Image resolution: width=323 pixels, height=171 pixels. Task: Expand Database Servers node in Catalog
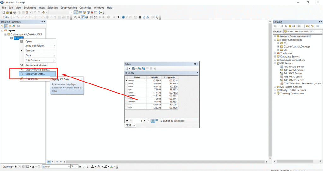click(275, 57)
